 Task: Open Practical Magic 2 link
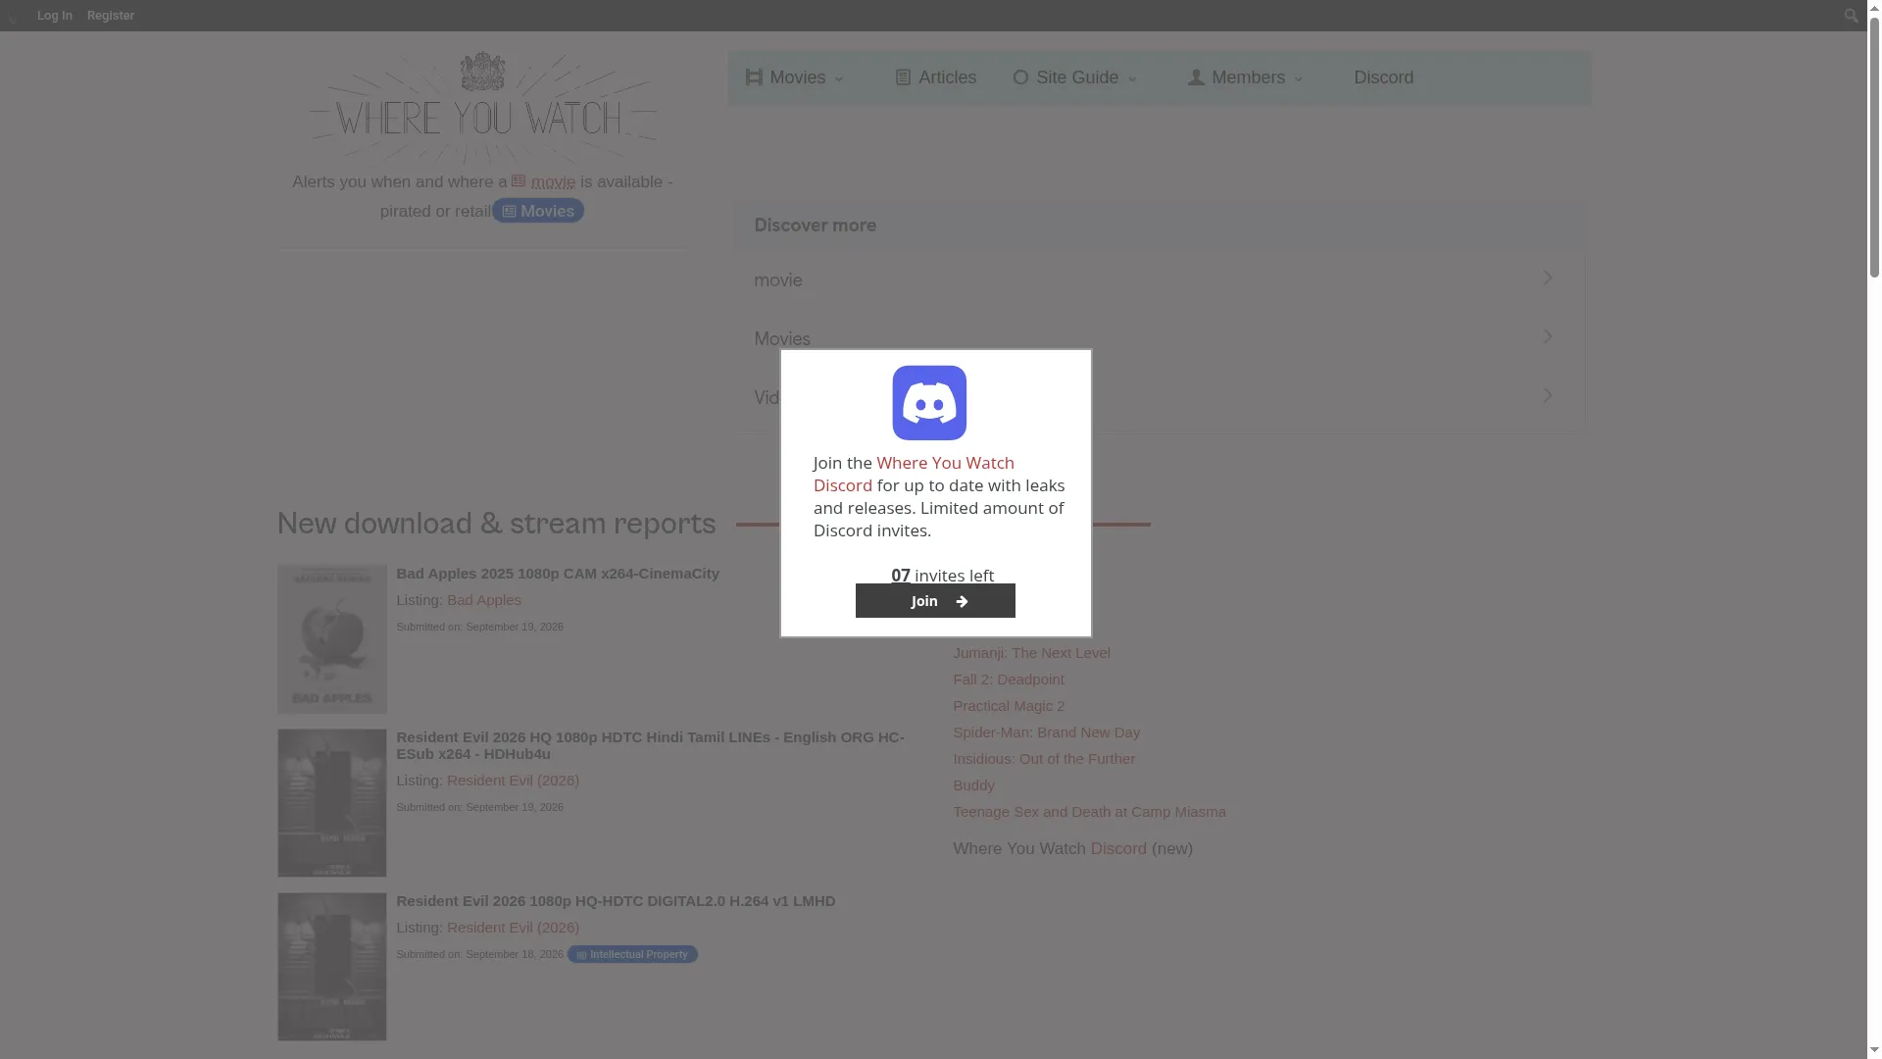click(1009, 706)
